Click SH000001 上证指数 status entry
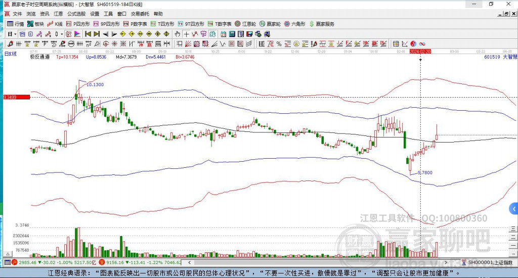Image resolution: width=518 pixels, height=278 pixels. click(x=488, y=262)
